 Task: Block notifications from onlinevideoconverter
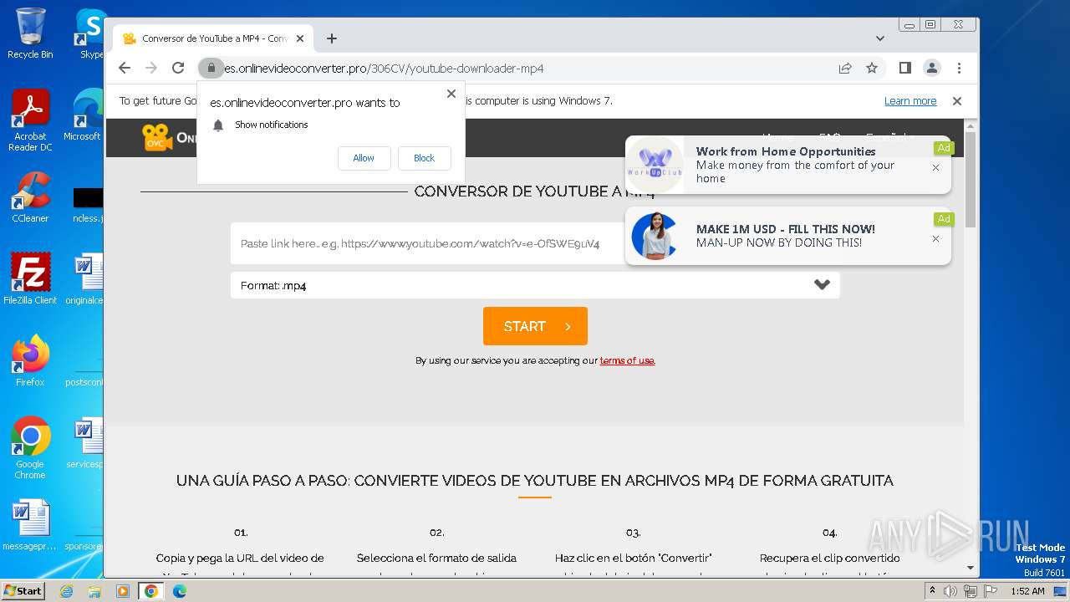click(424, 158)
